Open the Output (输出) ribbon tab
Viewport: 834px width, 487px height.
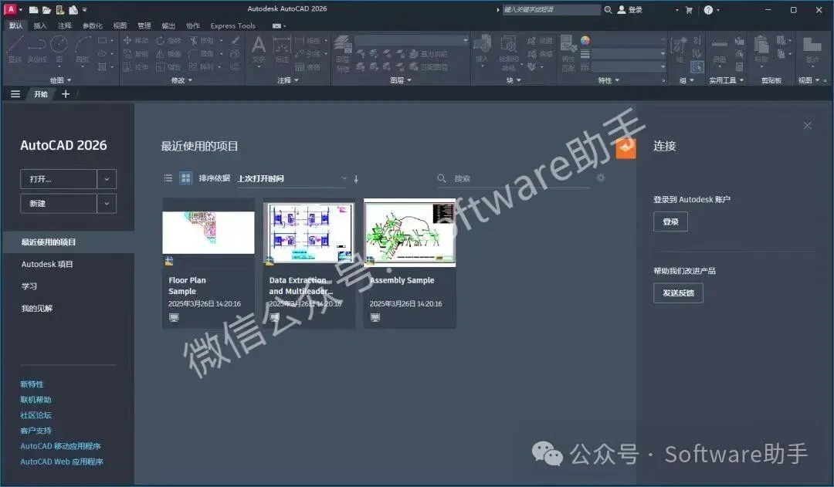pos(168,25)
